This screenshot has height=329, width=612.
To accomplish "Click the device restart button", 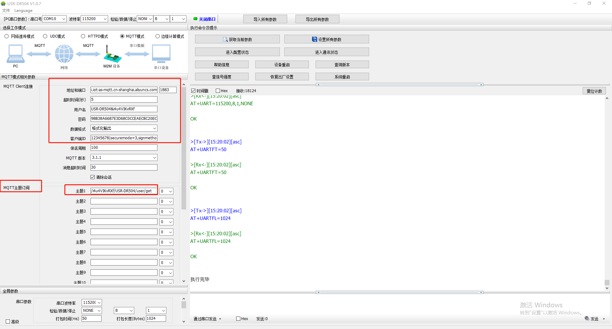I will click(282, 65).
